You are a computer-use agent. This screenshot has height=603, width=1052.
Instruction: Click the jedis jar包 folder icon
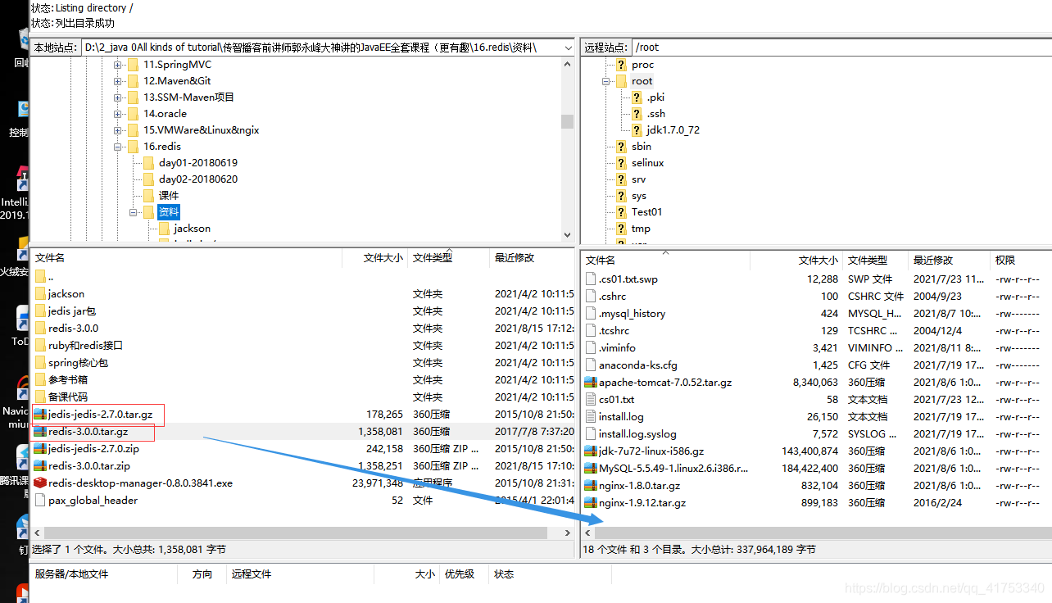pos(40,311)
